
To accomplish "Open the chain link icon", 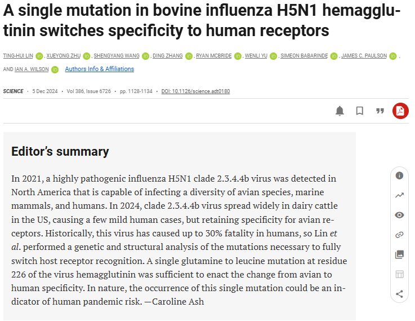I will [x=399, y=235].
